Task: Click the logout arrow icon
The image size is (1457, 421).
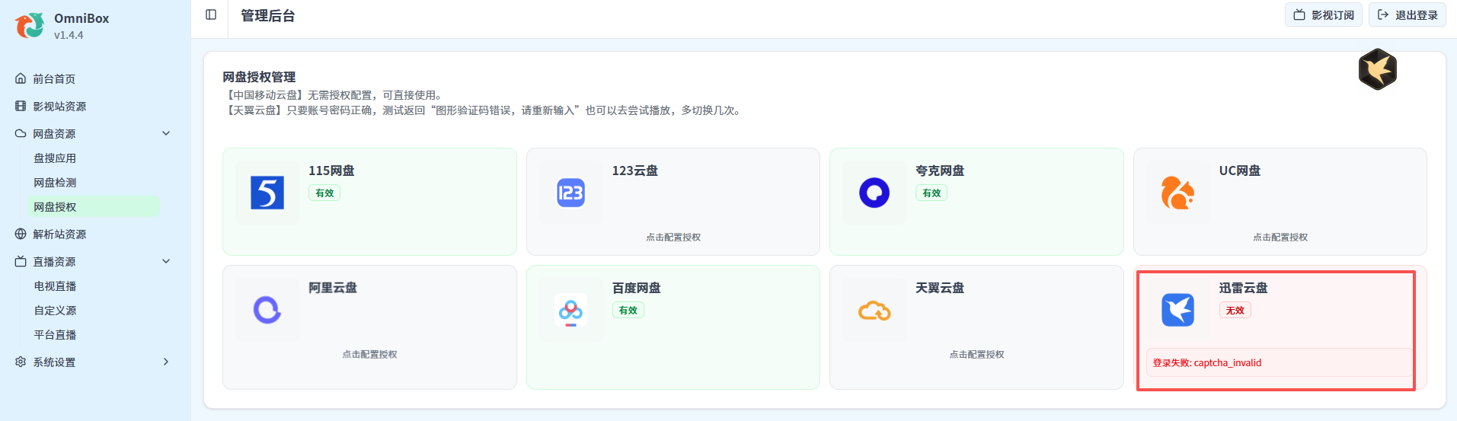Action: (1383, 14)
